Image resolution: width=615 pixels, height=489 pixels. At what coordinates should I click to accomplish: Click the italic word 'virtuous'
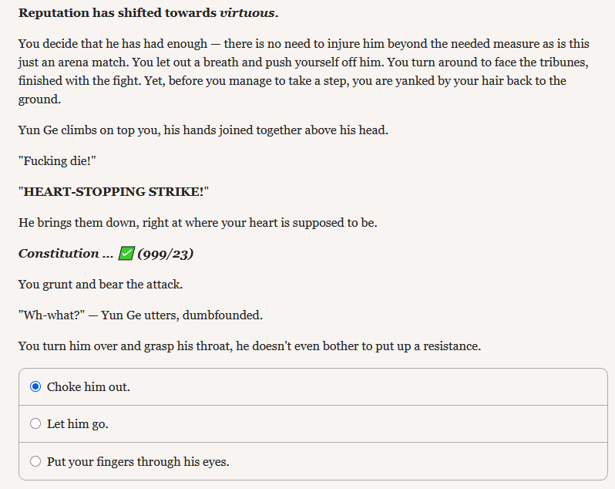[x=247, y=12]
